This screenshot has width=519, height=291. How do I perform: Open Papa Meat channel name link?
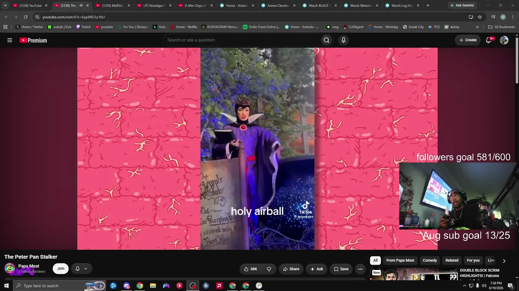point(29,266)
